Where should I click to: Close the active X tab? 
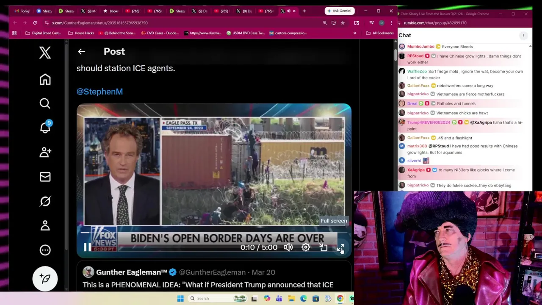point(295,11)
